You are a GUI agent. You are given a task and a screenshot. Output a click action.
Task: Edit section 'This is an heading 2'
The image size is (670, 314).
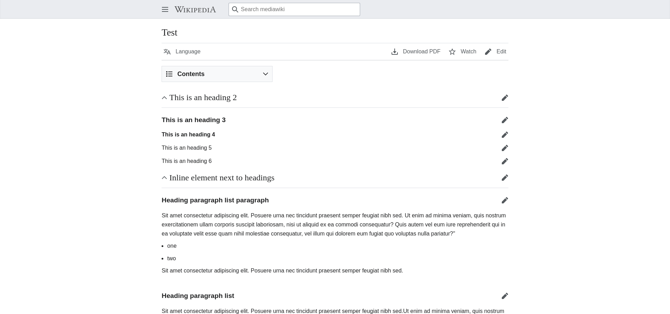point(505,98)
